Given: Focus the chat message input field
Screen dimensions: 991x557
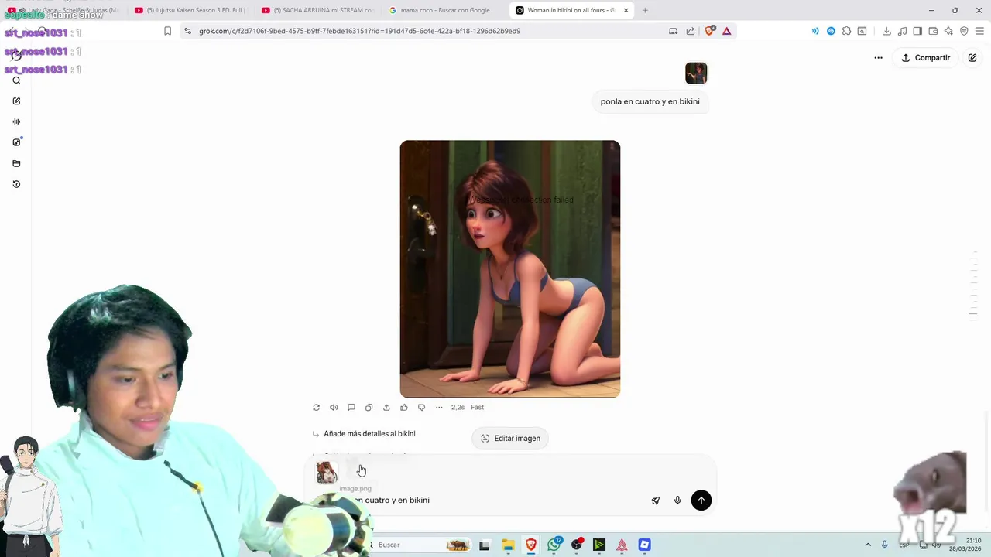Looking at the screenshot, I should 495,501.
